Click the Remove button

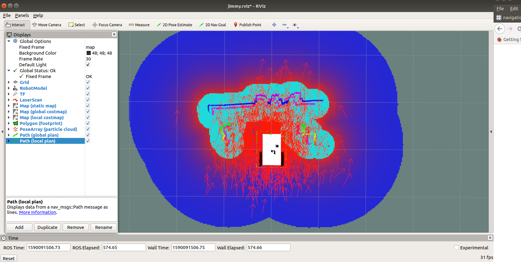pos(76,227)
